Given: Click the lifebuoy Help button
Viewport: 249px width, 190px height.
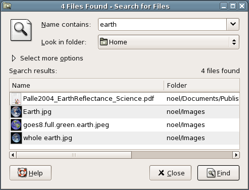Looking at the screenshot, I should [x=30, y=173].
